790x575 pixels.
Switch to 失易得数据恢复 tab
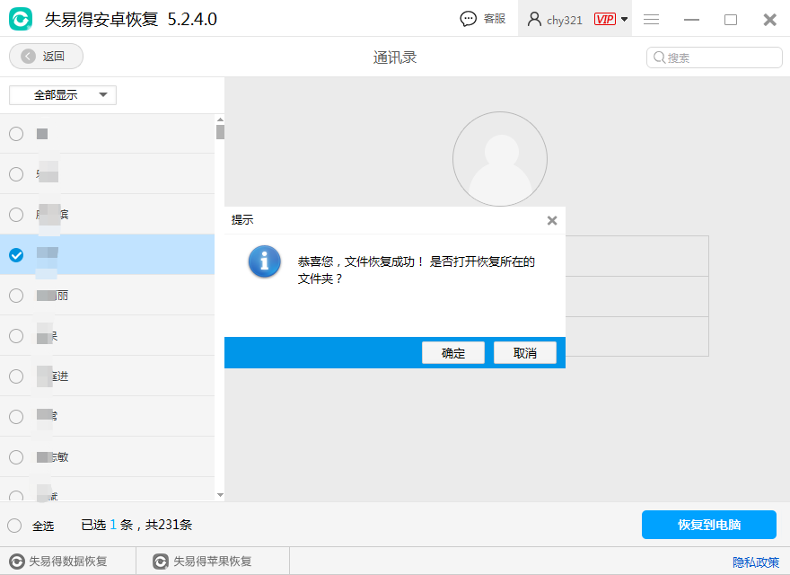(68, 562)
